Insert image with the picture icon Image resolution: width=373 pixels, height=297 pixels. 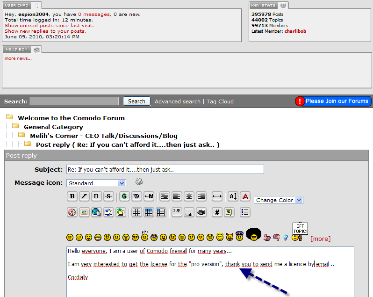click(84, 212)
